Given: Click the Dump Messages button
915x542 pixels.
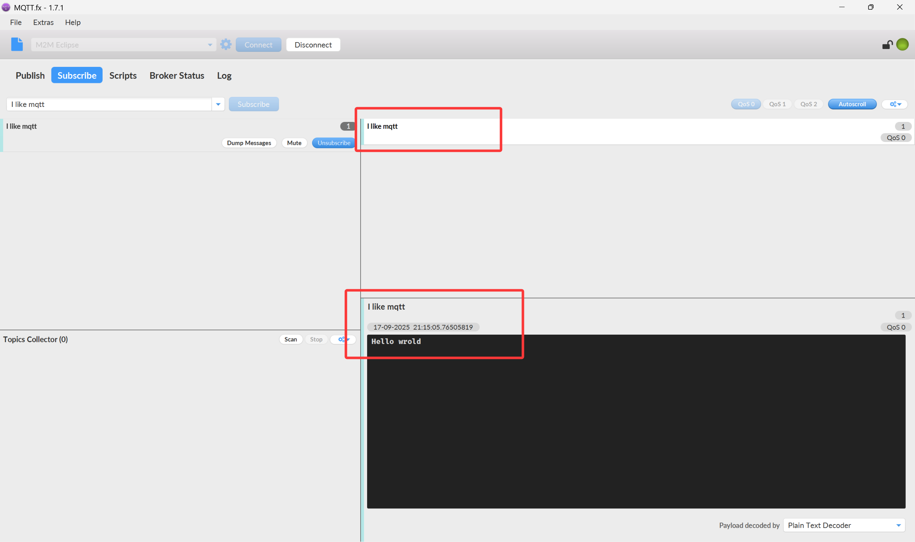Looking at the screenshot, I should tap(249, 143).
